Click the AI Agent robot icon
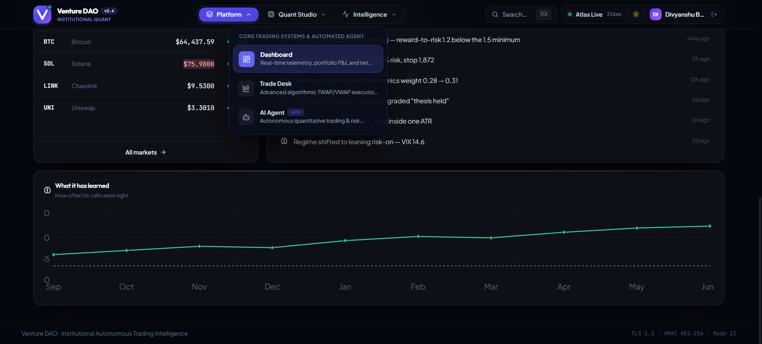 (246, 117)
